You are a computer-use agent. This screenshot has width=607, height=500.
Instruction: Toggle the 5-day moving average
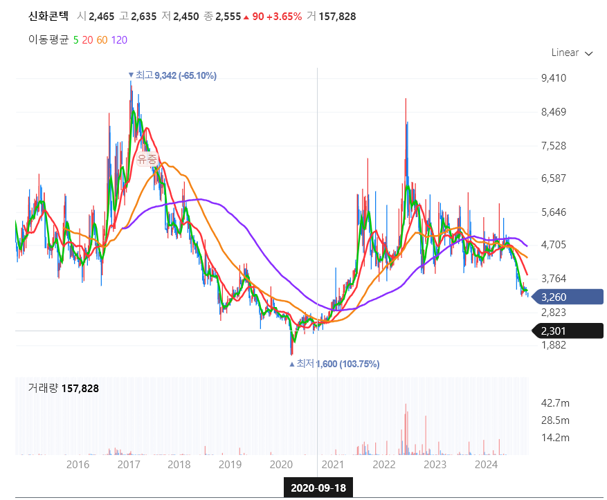click(x=75, y=40)
